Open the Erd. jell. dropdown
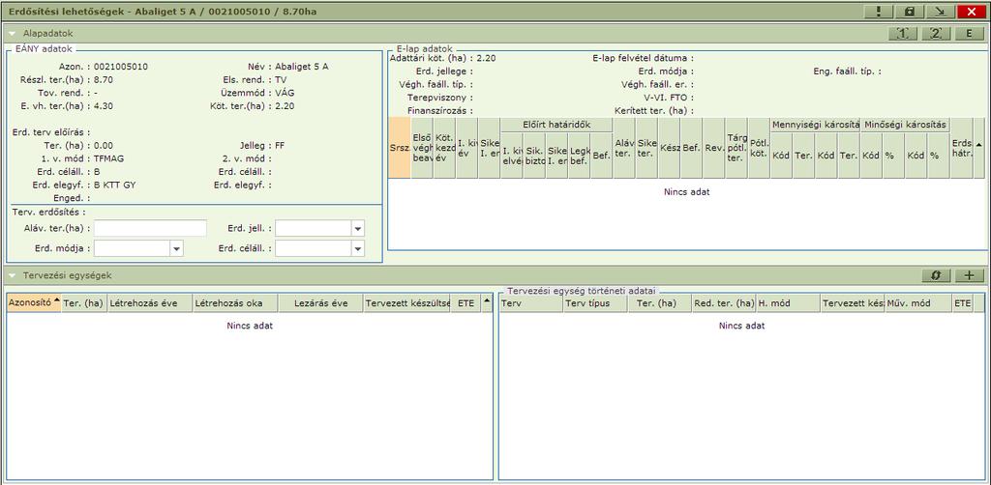 358,228
